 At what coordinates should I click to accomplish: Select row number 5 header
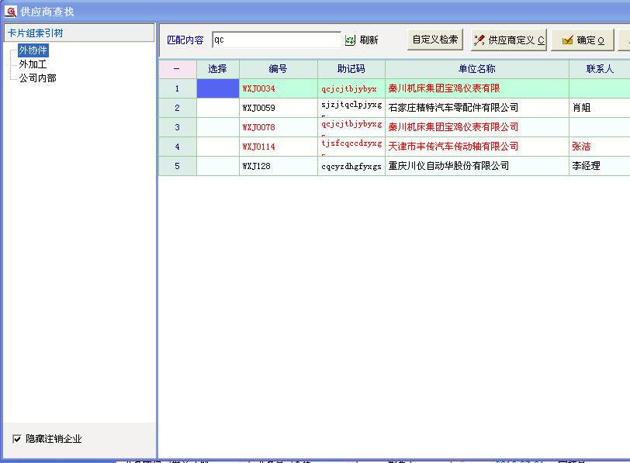tap(177, 166)
